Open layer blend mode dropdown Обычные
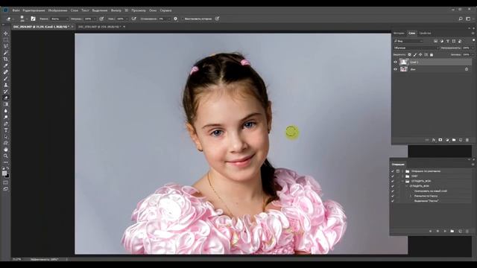The width and height of the screenshot is (477, 268). 416,48
